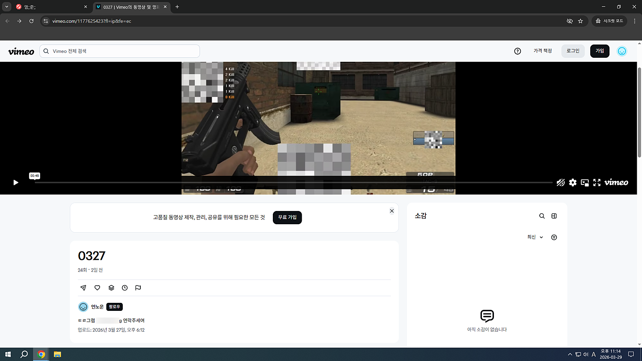
Task: Click the share paper plane icon
Action: point(83,288)
